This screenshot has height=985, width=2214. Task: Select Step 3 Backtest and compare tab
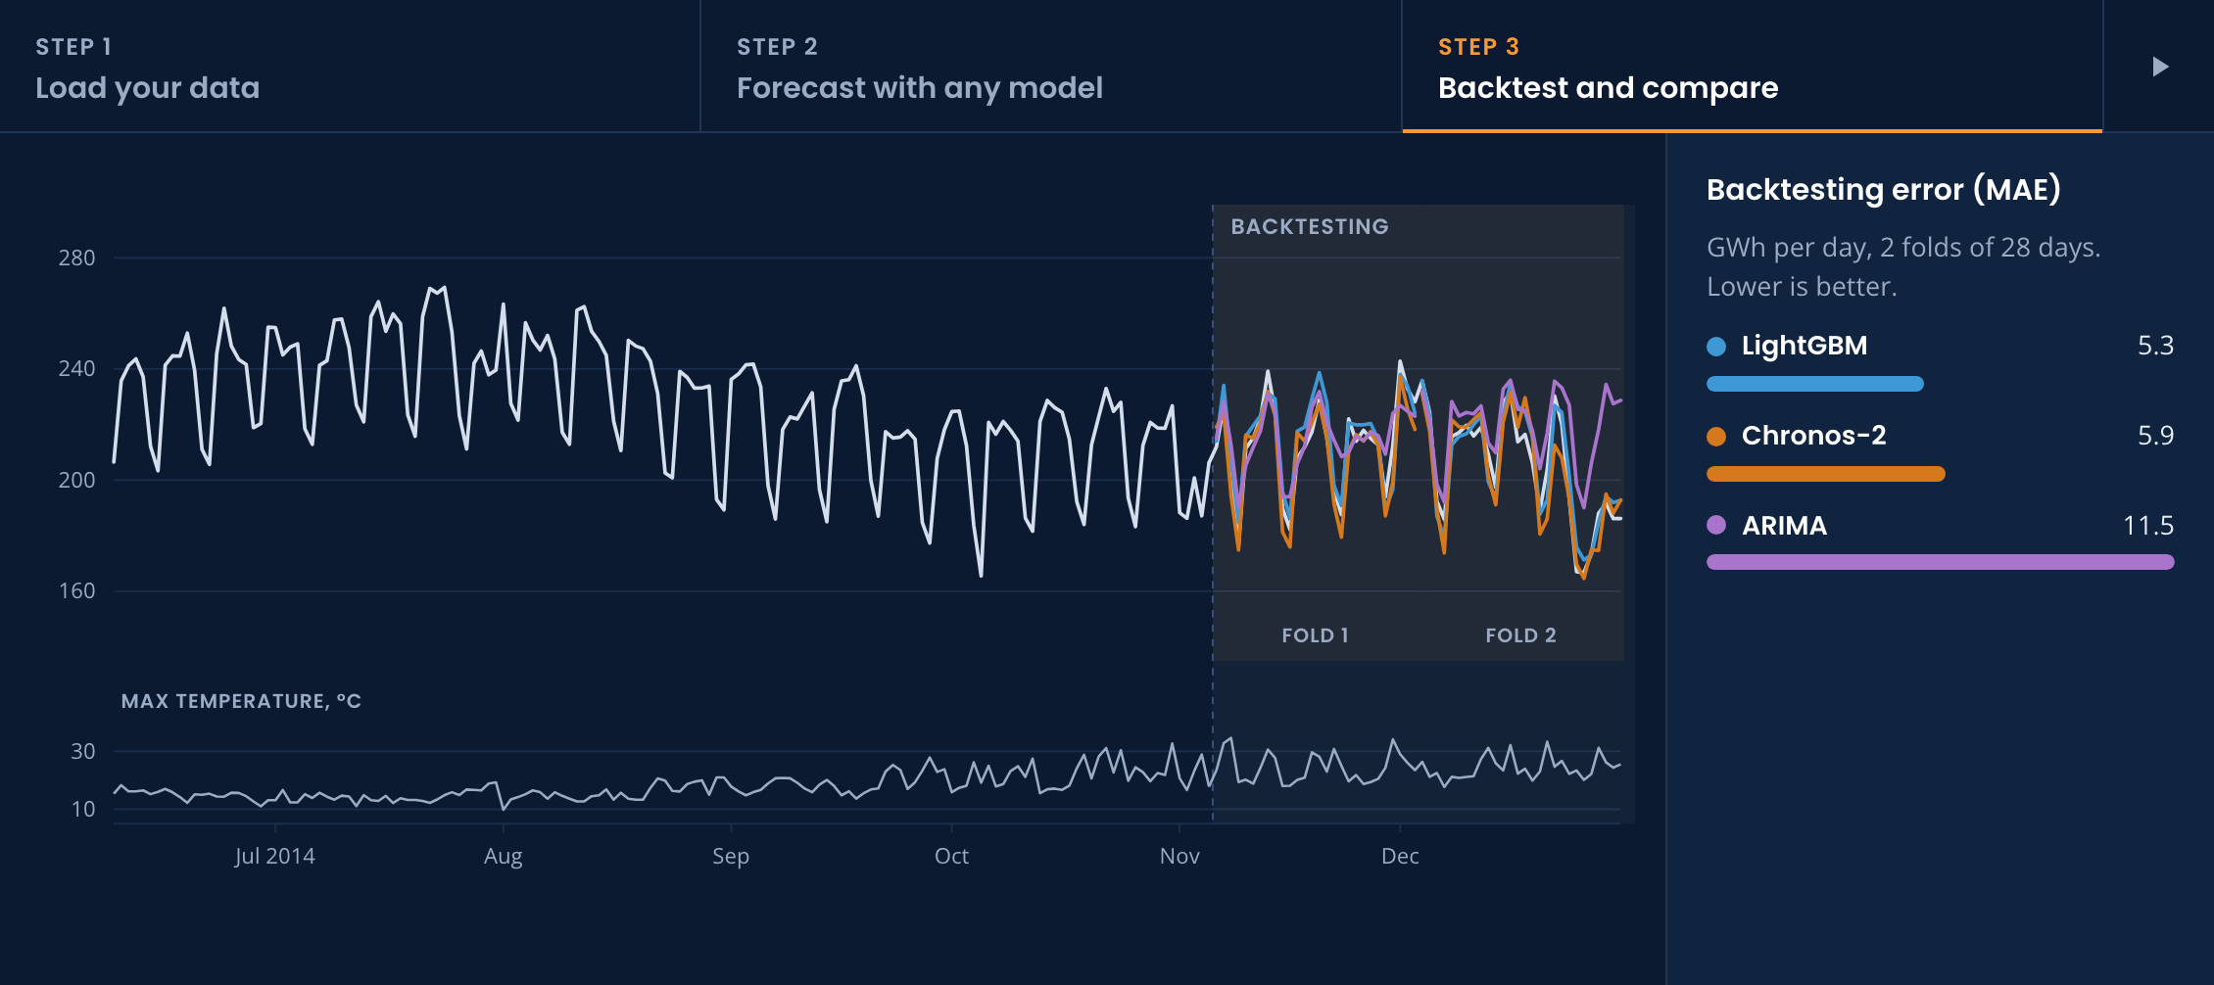[1753, 66]
